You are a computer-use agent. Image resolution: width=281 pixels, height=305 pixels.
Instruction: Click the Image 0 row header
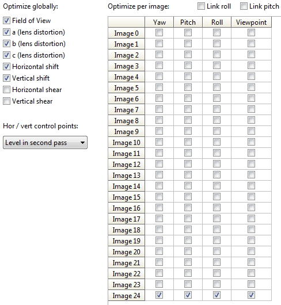pos(126,33)
